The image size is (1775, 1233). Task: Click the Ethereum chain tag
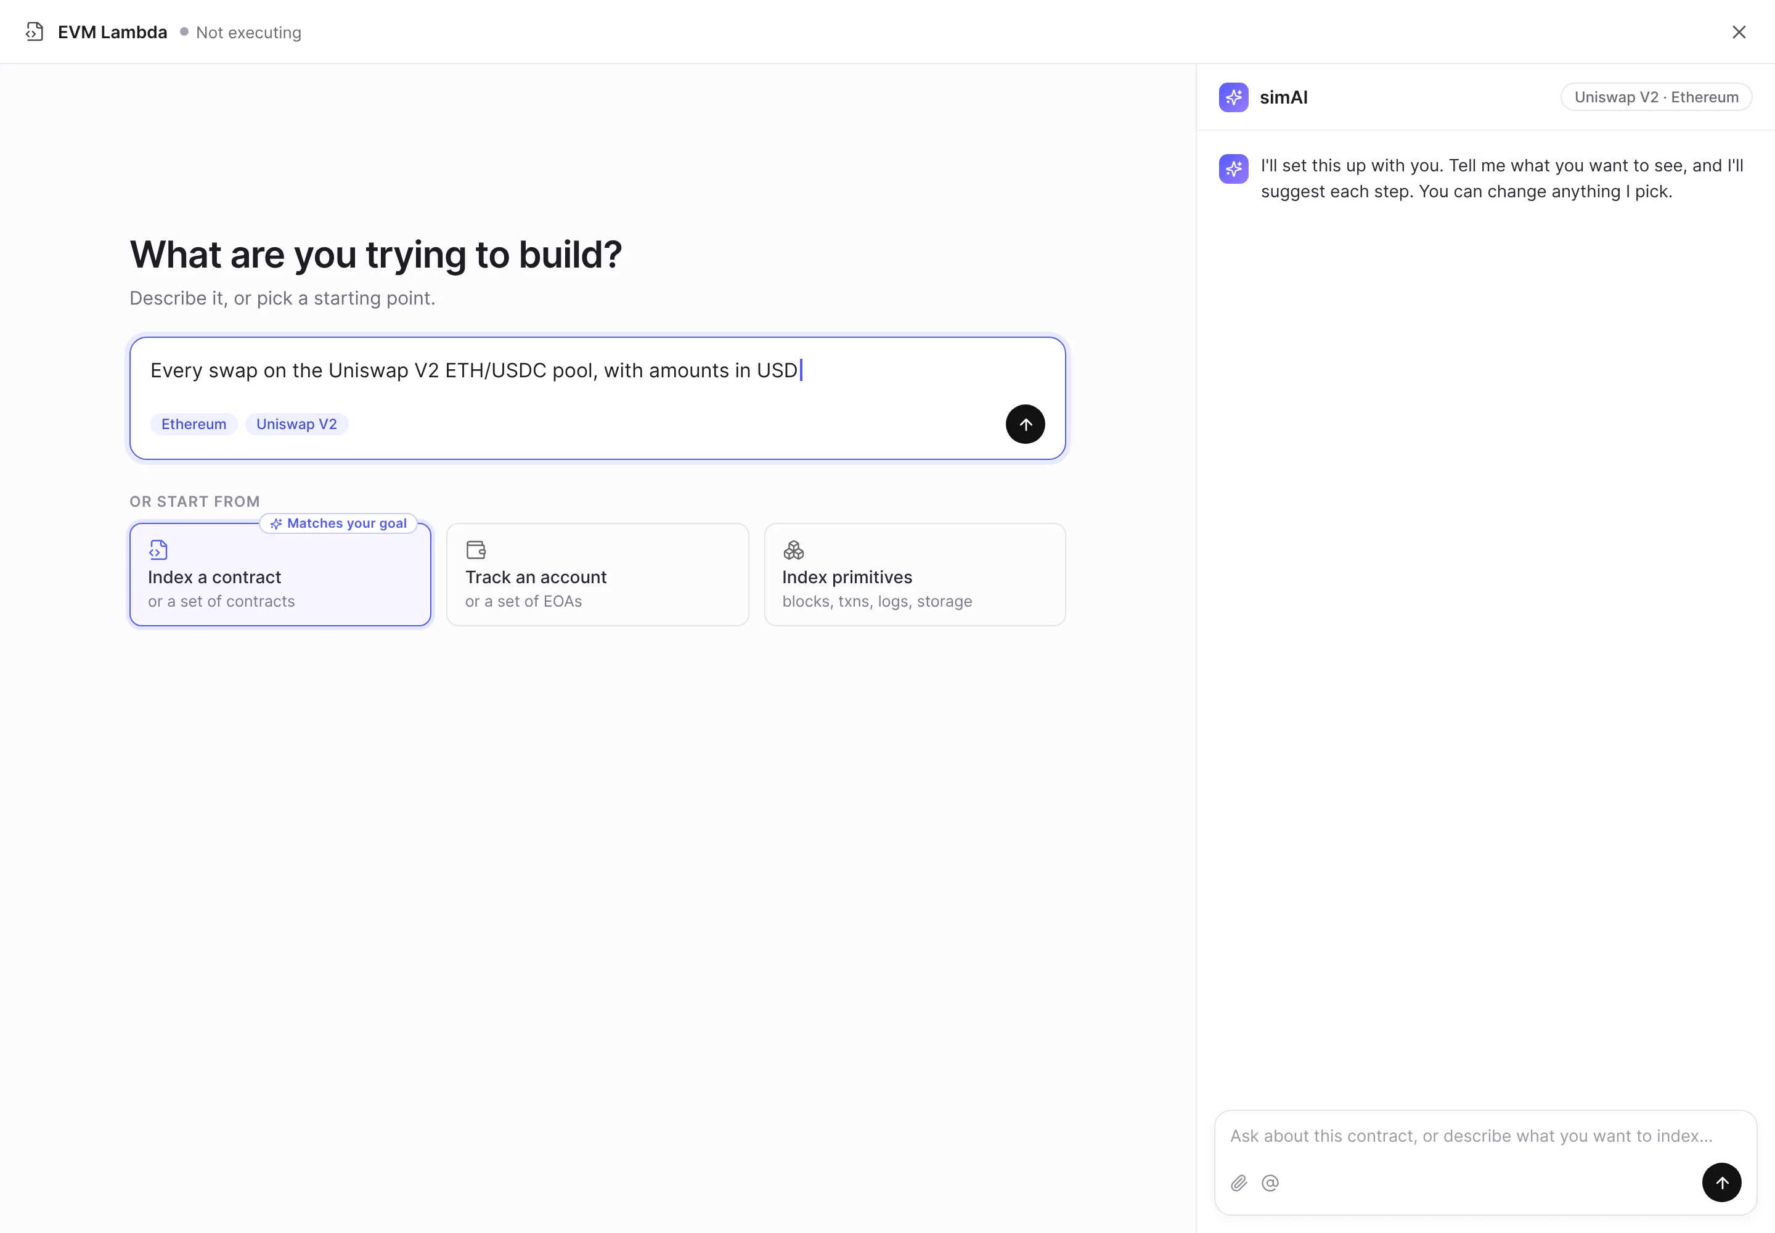194,424
